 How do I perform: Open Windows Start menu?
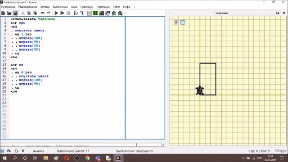(4, 158)
